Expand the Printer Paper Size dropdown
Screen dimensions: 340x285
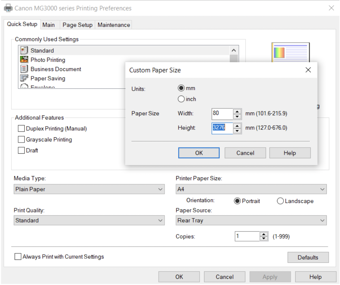tap(251, 189)
